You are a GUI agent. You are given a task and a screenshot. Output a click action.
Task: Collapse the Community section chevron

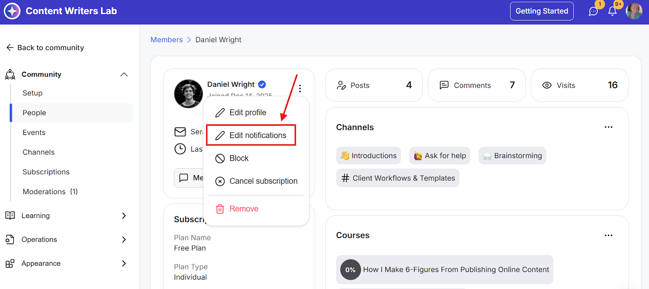124,75
